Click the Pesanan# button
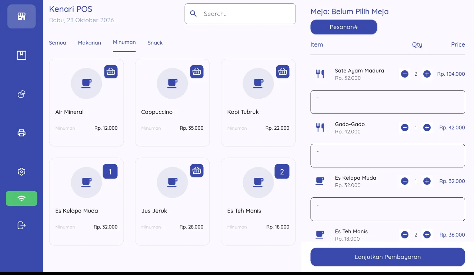The width and height of the screenshot is (474, 275). click(344, 27)
